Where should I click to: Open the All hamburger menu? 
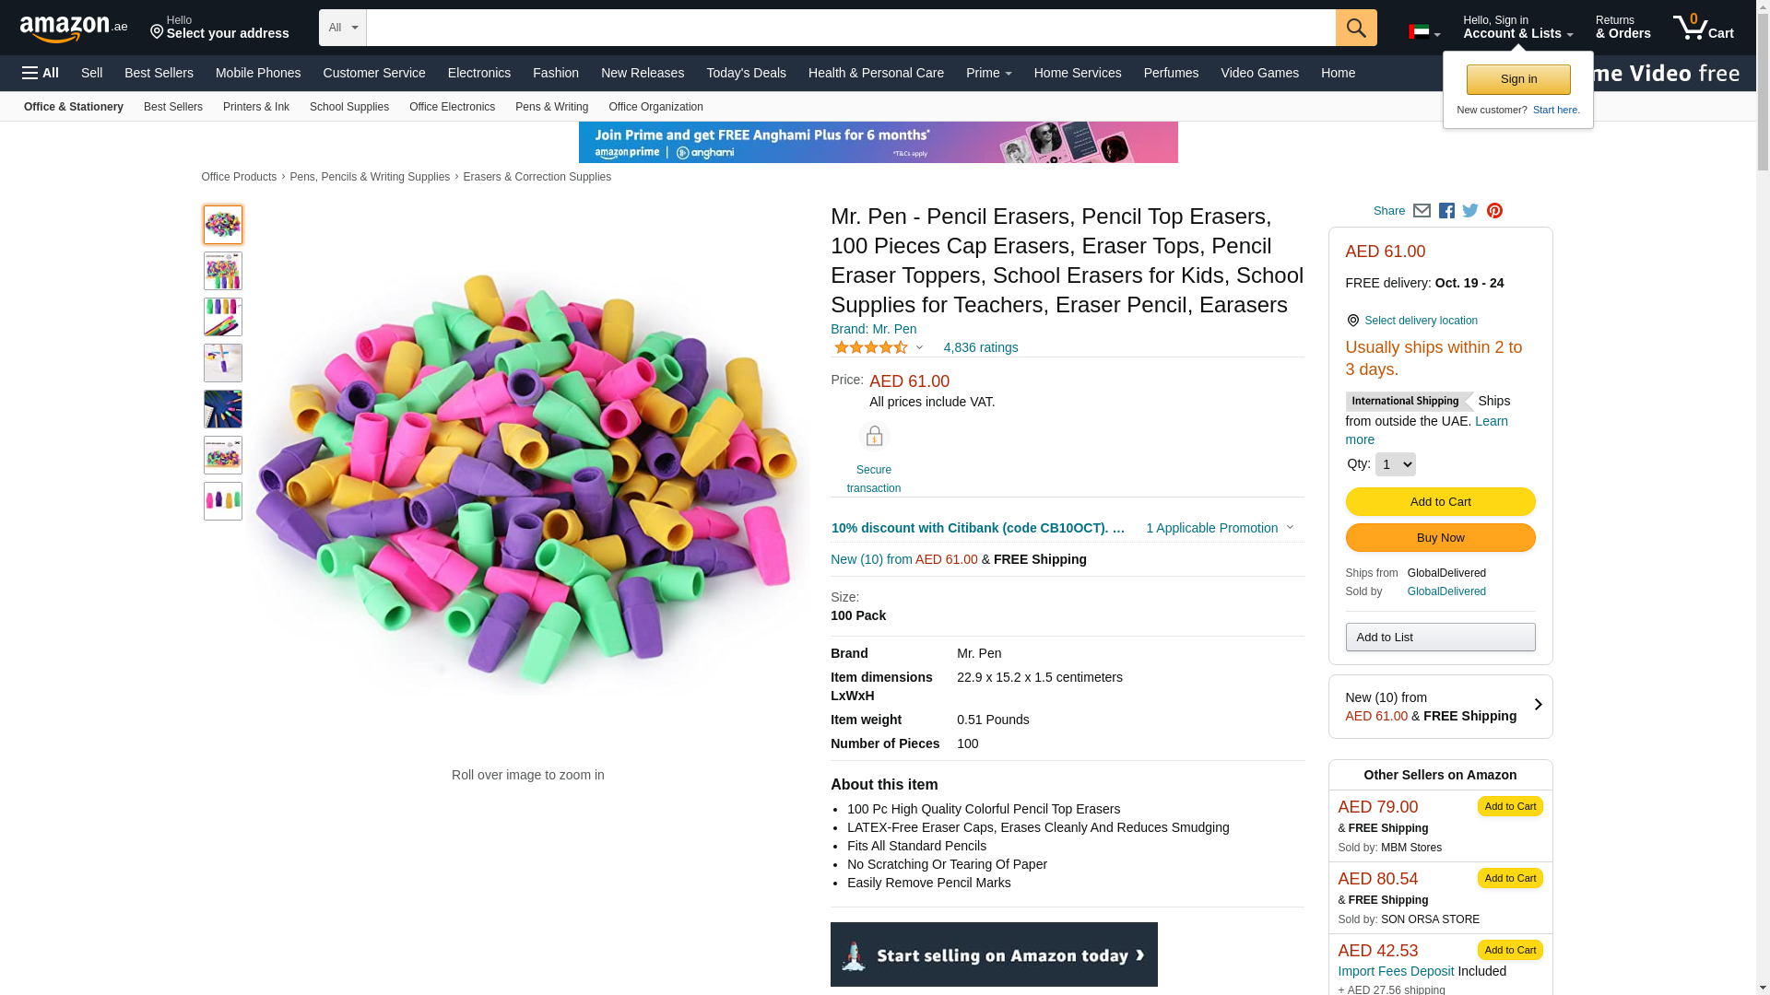(41, 73)
